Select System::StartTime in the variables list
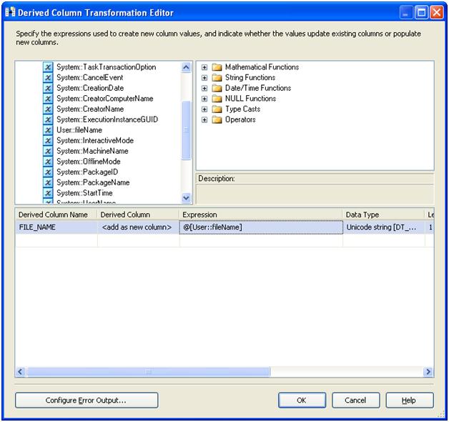 84,193
